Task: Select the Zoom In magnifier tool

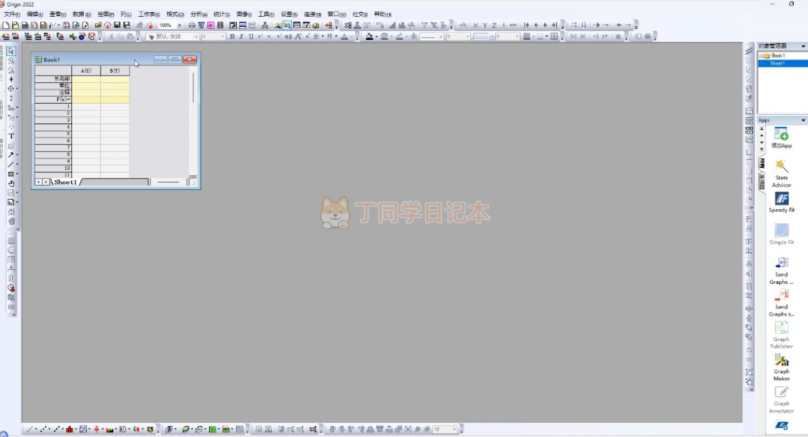Action: pyautogui.click(x=11, y=61)
